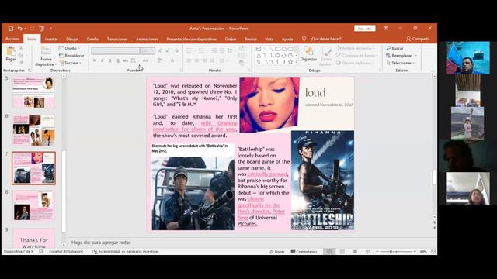Switch to the Revisar tab
Image resolution: width=497 pixels, height=279 pixels.
pos(251,40)
